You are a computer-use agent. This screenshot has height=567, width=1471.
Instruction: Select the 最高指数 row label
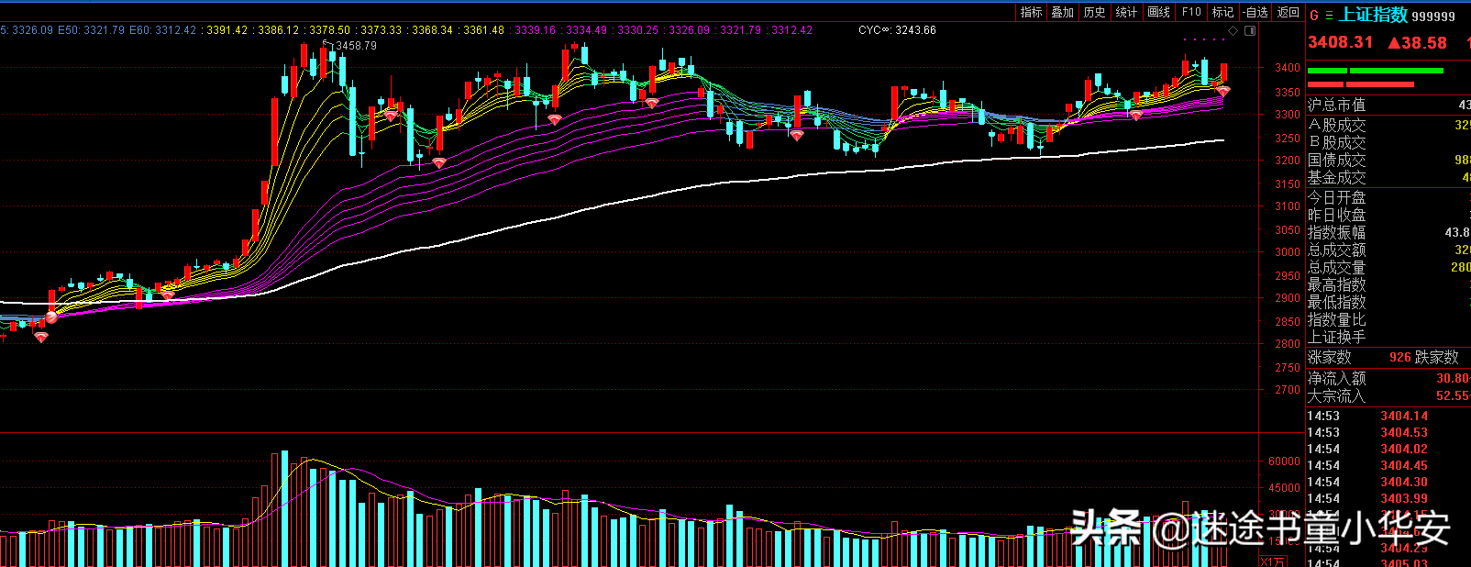point(1336,284)
